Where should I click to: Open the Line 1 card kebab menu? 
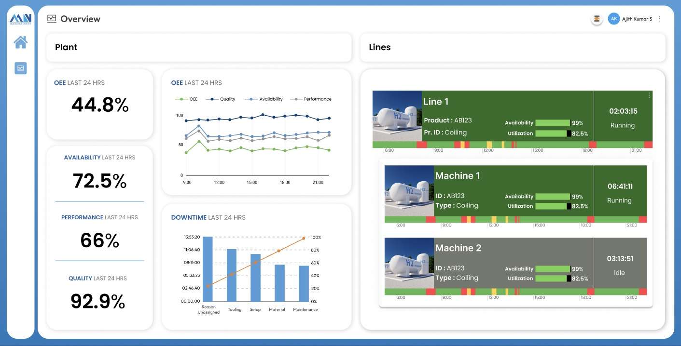(649, 95)
